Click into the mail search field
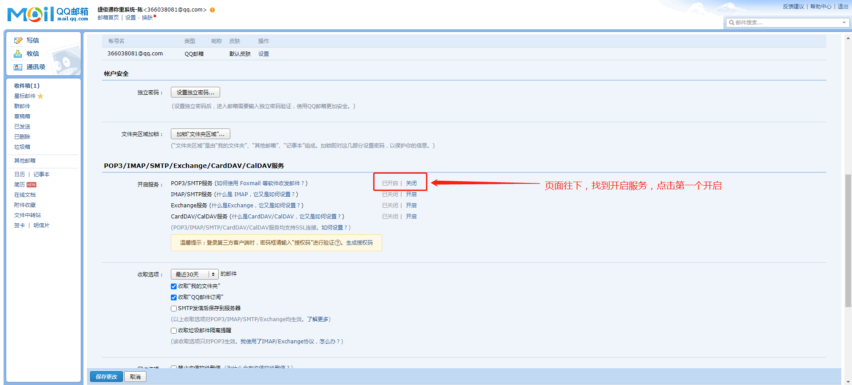This screenshot has width=852, height=385. click(788, 23)
